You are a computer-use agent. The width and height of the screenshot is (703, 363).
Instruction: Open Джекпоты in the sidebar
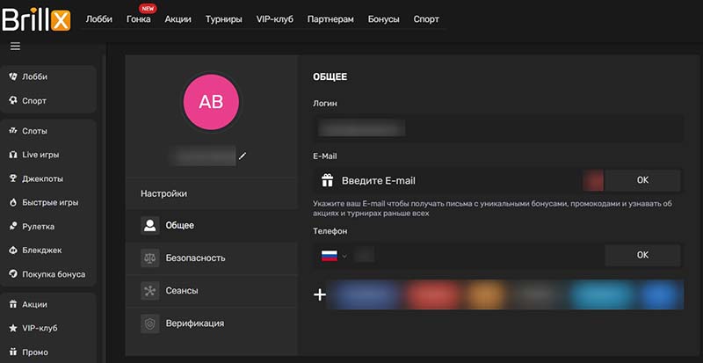click(x=43, y=178)
